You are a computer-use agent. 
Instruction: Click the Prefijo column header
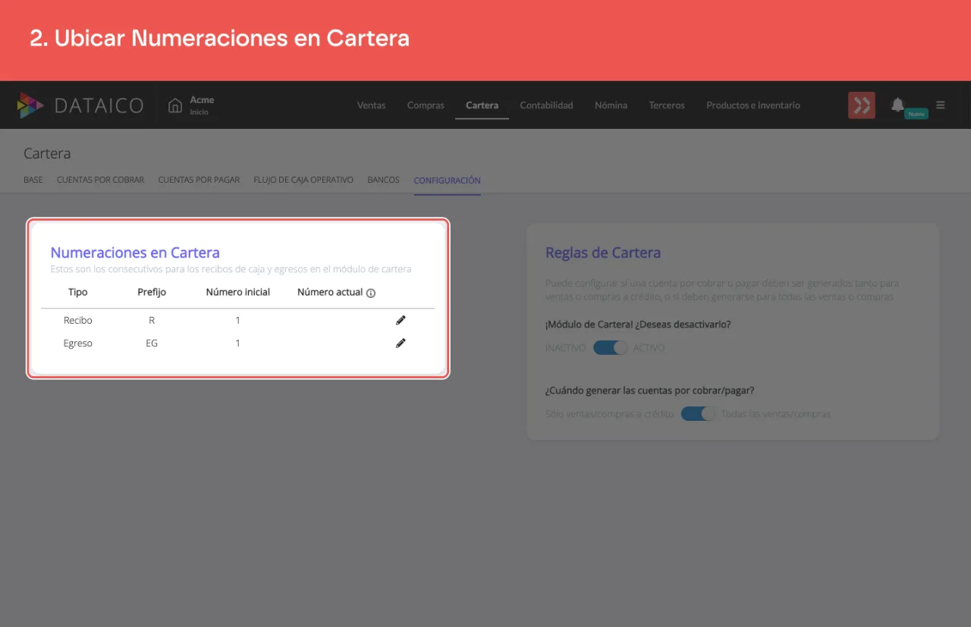pos(152,292)
